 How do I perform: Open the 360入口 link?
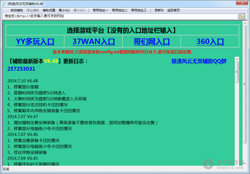point(210,42)
